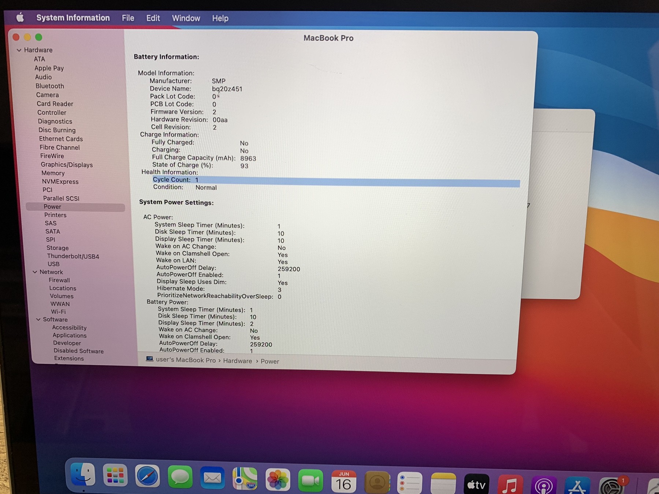The image size is (659, 494).
Task: Open the Edit menu
Action: 153,18
